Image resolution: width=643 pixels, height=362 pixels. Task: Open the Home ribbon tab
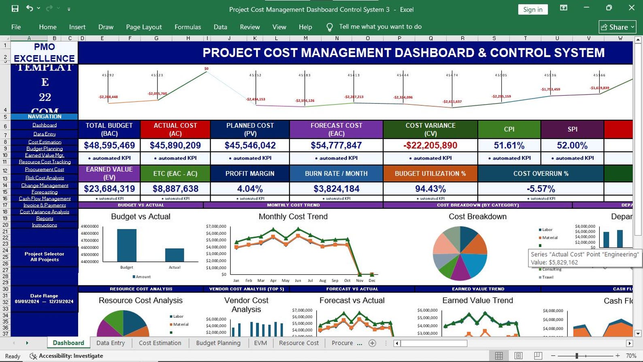[x=48, y=27]
